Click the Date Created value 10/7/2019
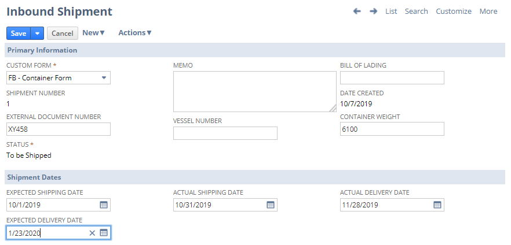The image size is (511, 245). coord(356,104)
